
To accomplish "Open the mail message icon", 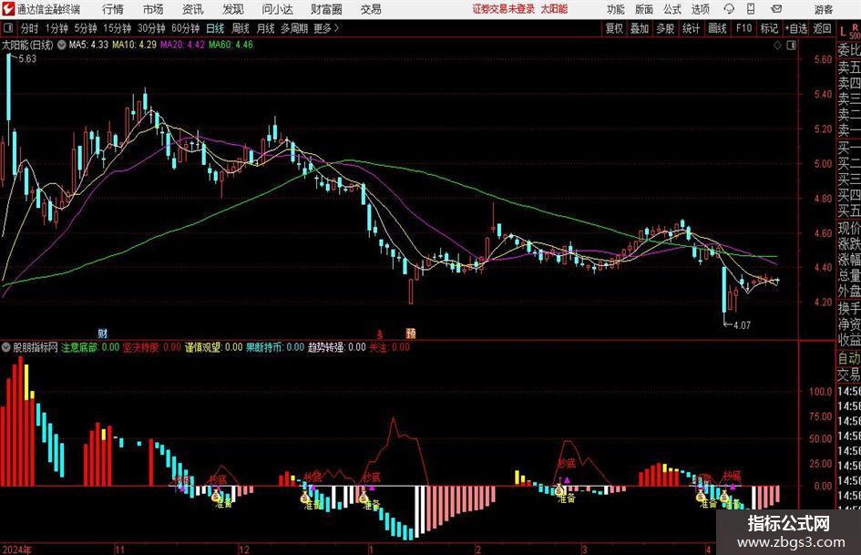I will (776, 9).
